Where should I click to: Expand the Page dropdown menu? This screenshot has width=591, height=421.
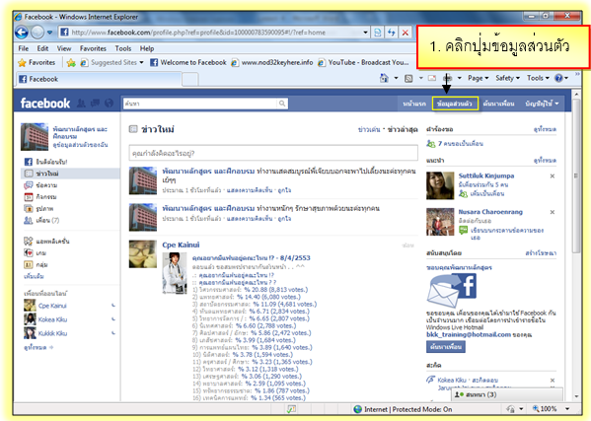[x=478, y=78]
